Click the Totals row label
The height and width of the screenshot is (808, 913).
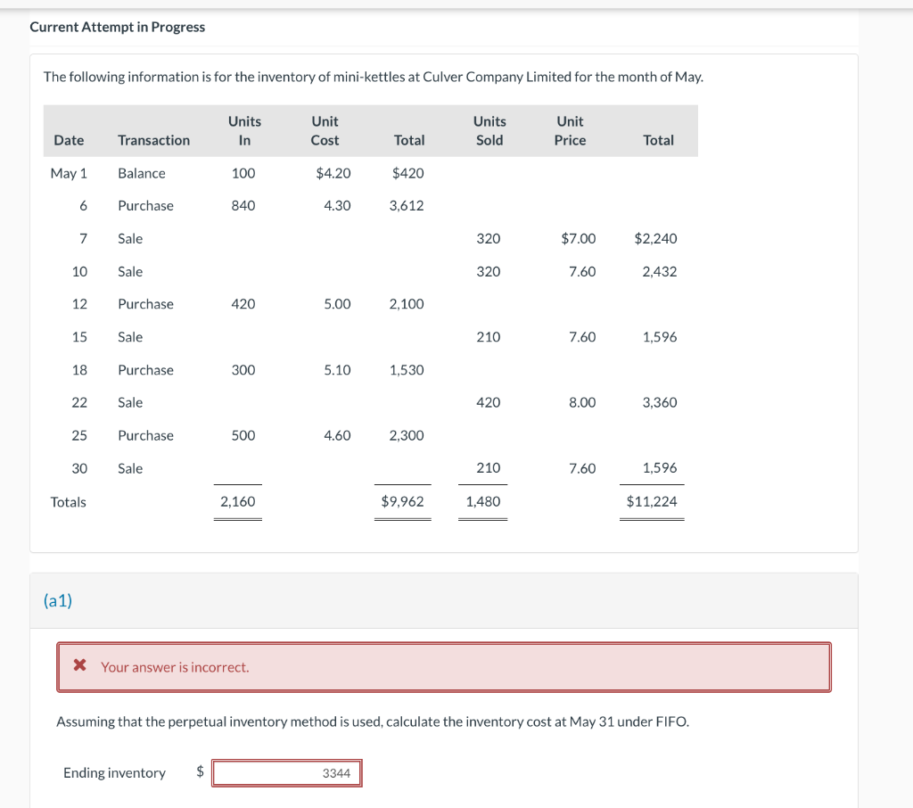(x=69, y=502)
